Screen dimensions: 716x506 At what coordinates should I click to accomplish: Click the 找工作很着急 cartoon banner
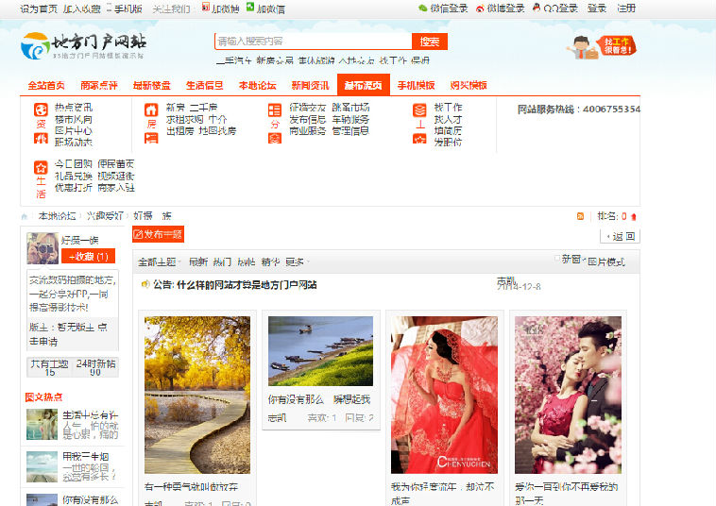click(601, 46)
